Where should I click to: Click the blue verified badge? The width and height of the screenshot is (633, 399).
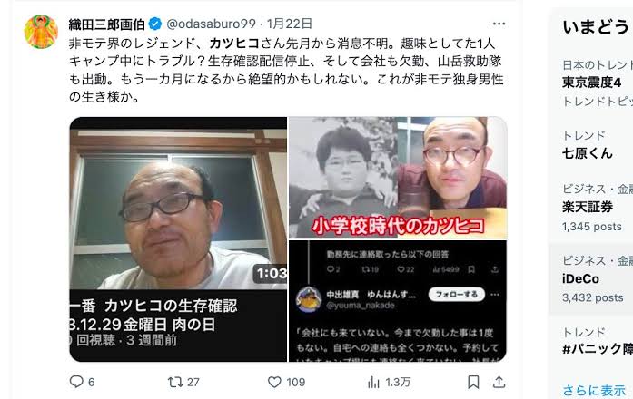[x=155, y=24]
